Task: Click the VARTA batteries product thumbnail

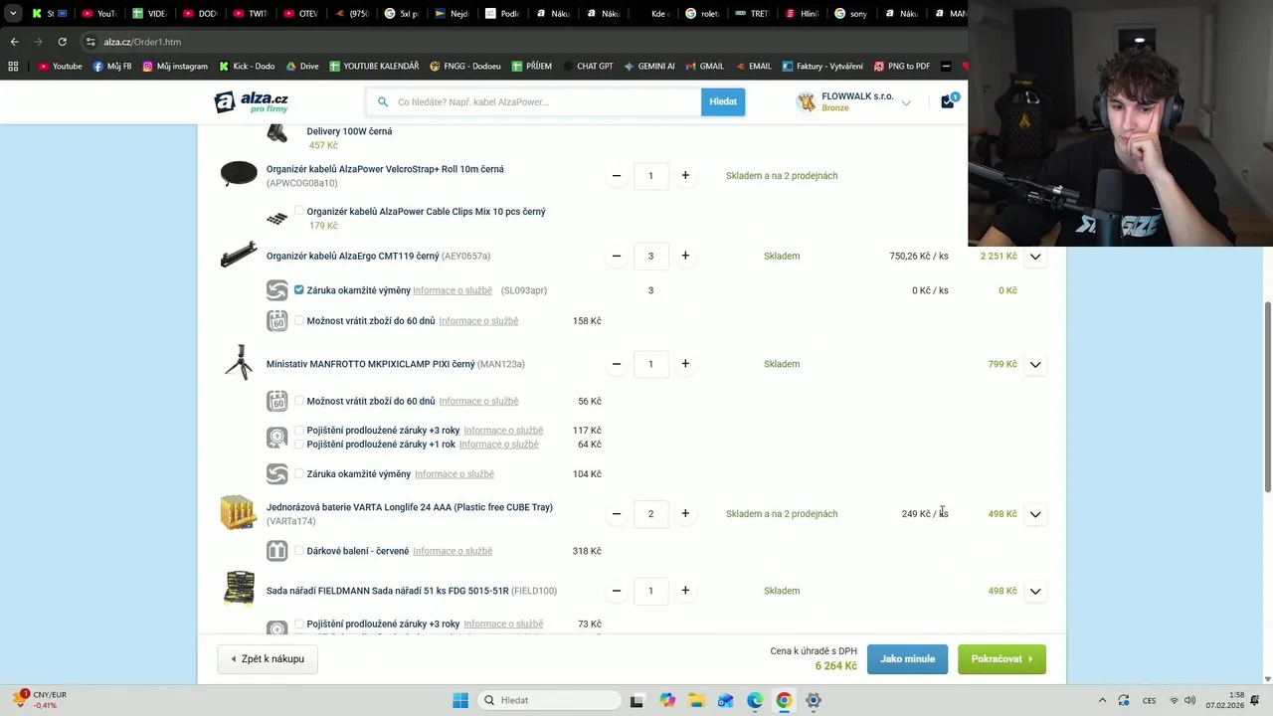Action: point(239,512)
